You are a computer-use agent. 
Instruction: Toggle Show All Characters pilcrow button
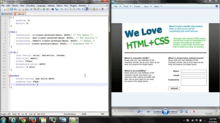pos(82,9)
